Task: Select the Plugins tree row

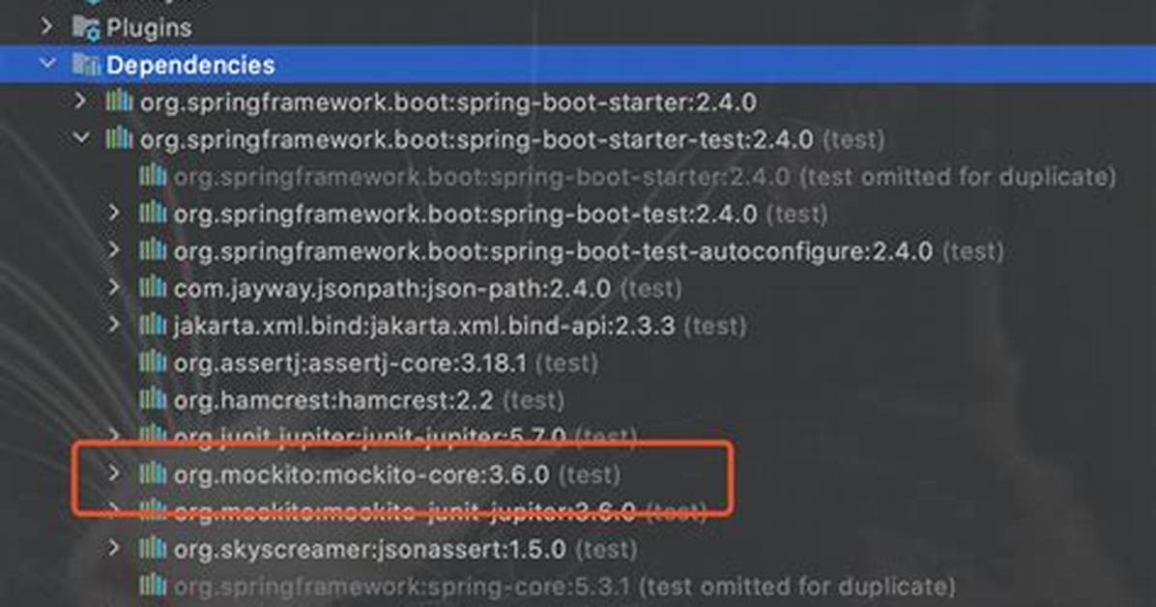Action: (x=578, y=28)
